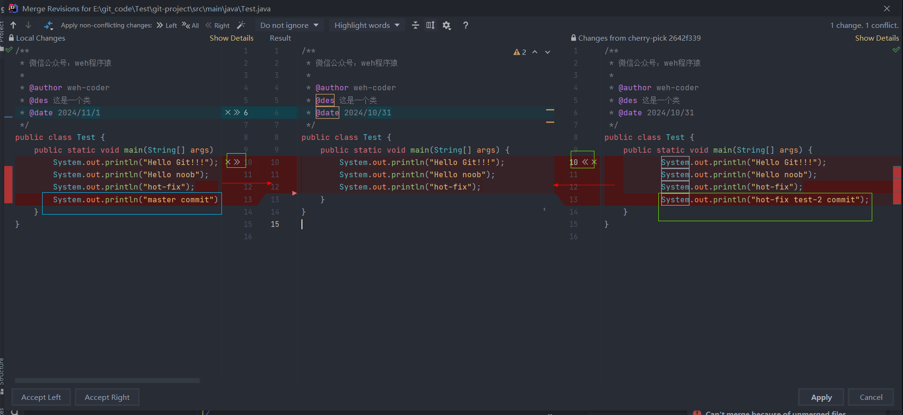Open the gear settings menu
Screen dimensions: 903x415
[x=447, y=25]
